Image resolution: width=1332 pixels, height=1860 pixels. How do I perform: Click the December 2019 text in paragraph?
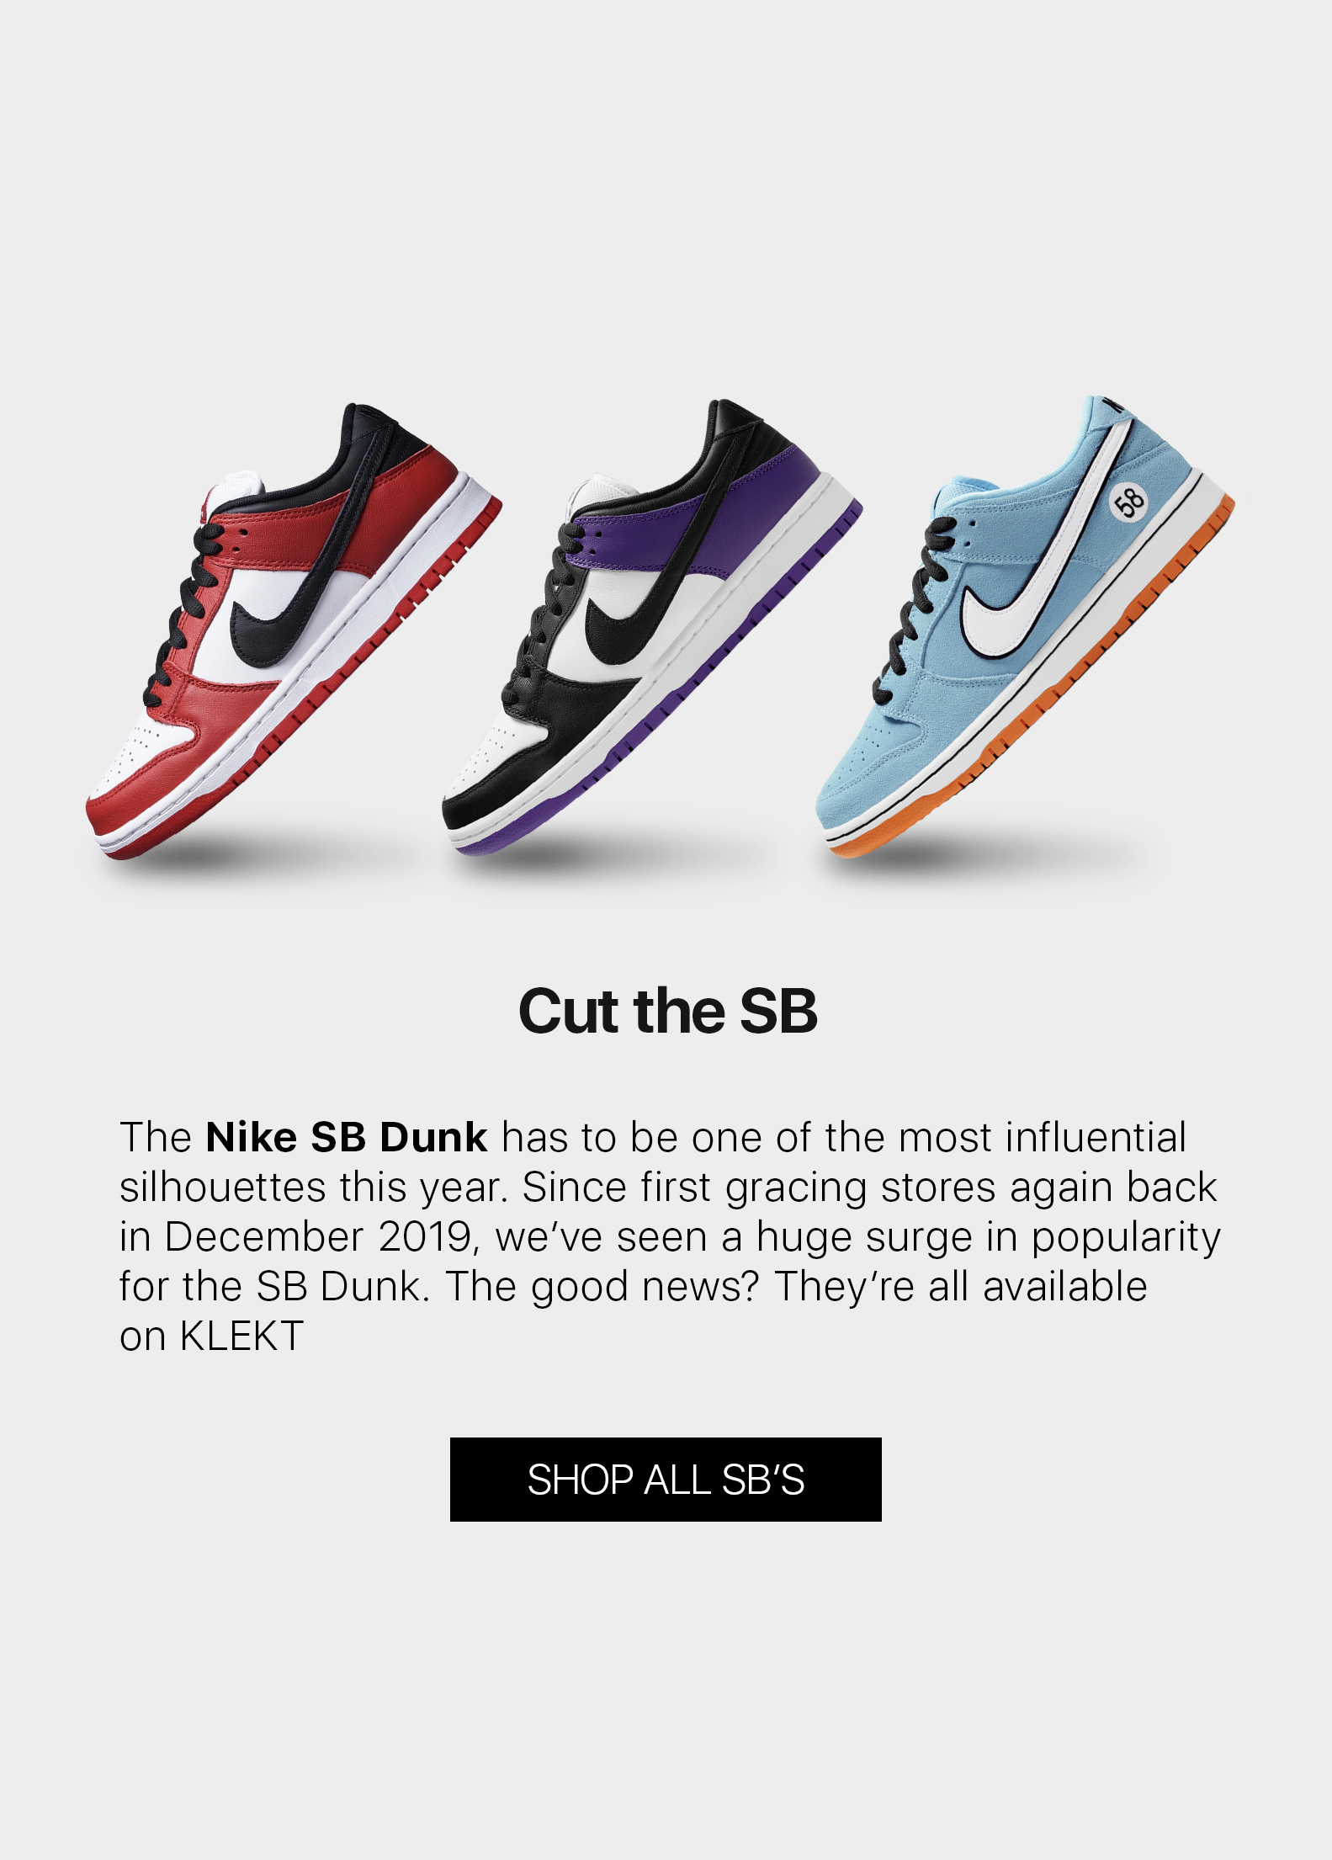pyautogui.click(x=318, y=1236)
